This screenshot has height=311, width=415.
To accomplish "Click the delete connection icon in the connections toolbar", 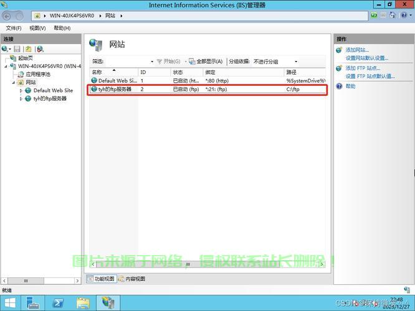I will tap(41, 49).
